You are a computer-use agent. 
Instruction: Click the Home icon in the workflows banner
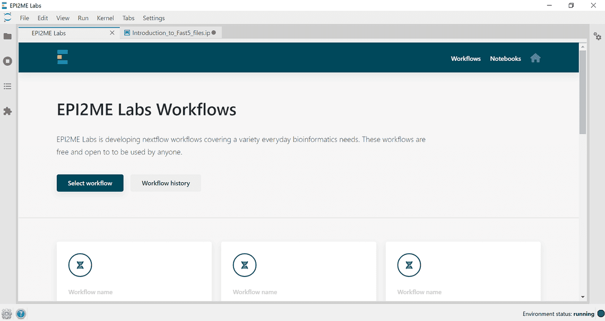tap(535, 58)
